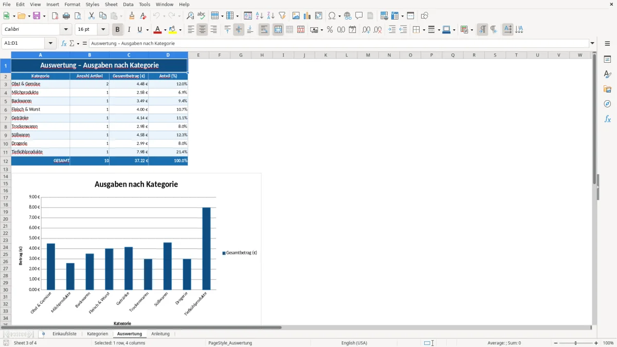Open the Sheet menu
617x347 pixels.
tap(111, 4)
